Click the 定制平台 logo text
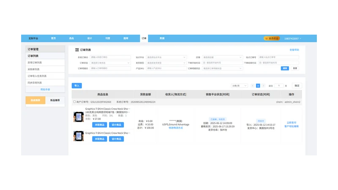 [33, 38]
